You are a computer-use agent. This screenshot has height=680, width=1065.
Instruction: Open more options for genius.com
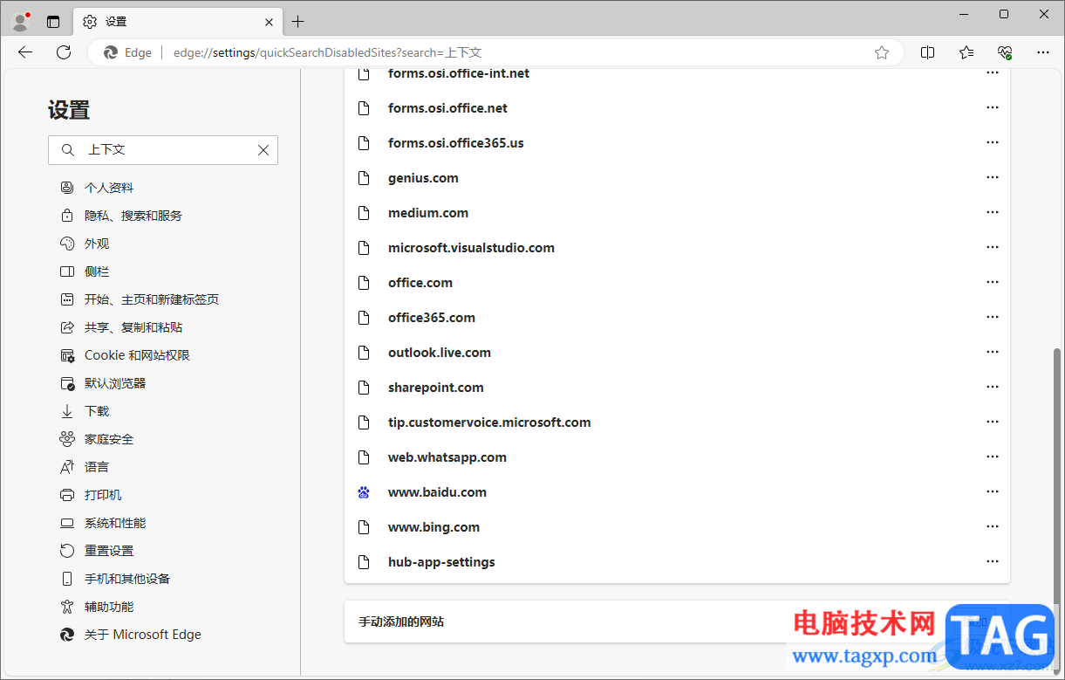click(x=992, y=177)
